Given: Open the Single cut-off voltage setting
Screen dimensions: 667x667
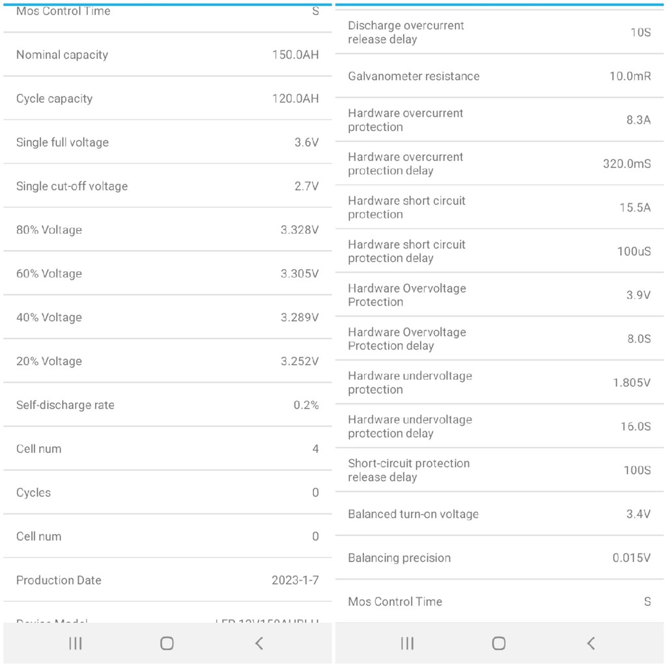Looking at the screenshot, I should pos(167,186).
